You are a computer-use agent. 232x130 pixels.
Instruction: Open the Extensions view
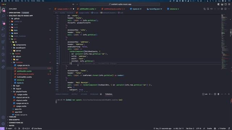point(3,42)
